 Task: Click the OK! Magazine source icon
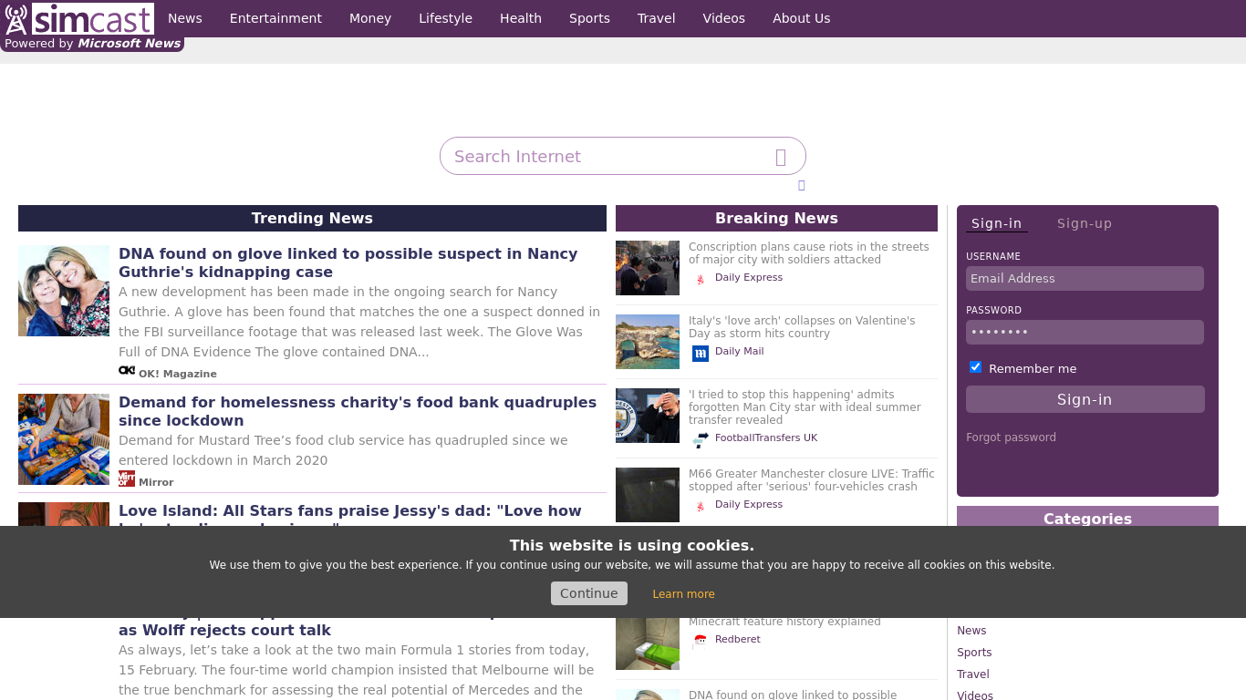click(x=127, y=371)
